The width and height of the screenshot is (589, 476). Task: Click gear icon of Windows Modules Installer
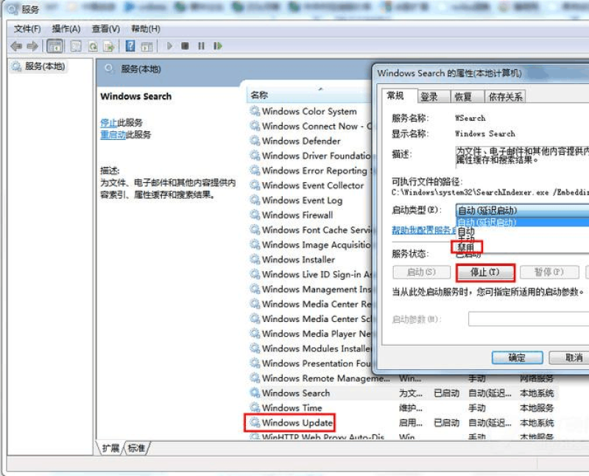(x=255, y=349)
